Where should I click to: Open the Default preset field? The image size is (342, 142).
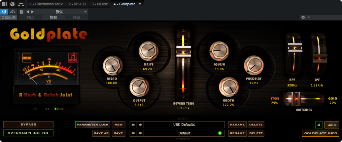(184, 133)
